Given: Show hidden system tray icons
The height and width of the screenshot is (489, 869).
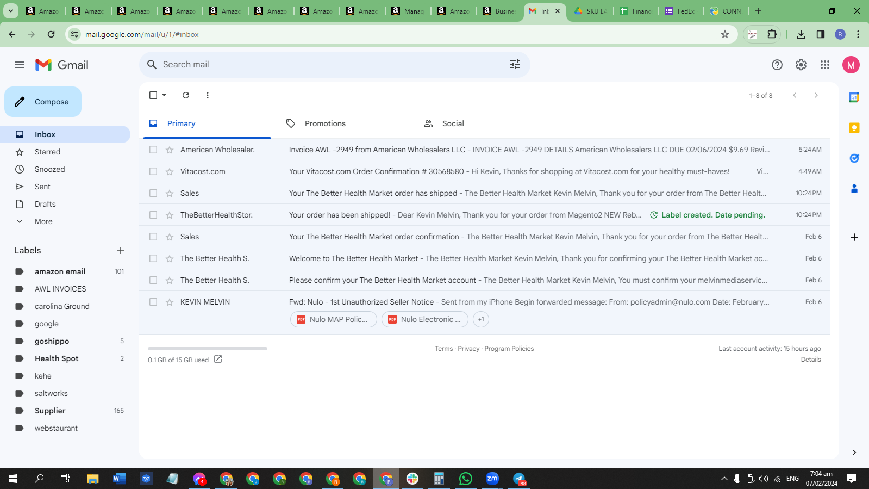Looking at the screenshot, I should (x=724, y=479).
